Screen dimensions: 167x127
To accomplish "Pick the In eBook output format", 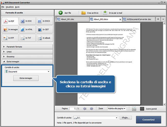I will (44, 38).
